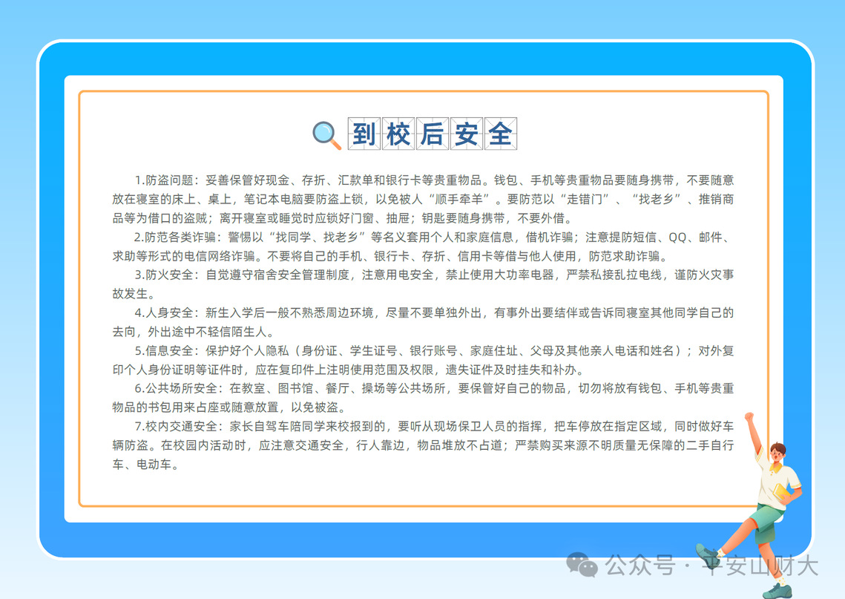Screen dimensions: 845x599
Task: Click the WeChat logo in the watermark
Action: (x=582, y=565)
